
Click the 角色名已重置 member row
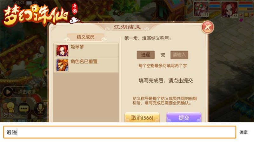coord(86,65)
